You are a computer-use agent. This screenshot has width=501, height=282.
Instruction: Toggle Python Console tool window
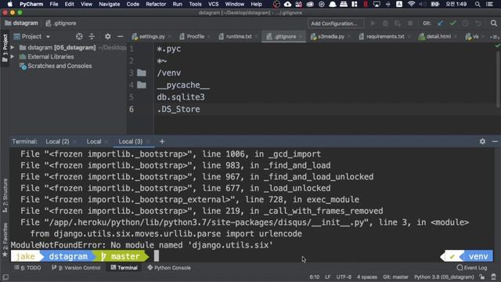169,268
